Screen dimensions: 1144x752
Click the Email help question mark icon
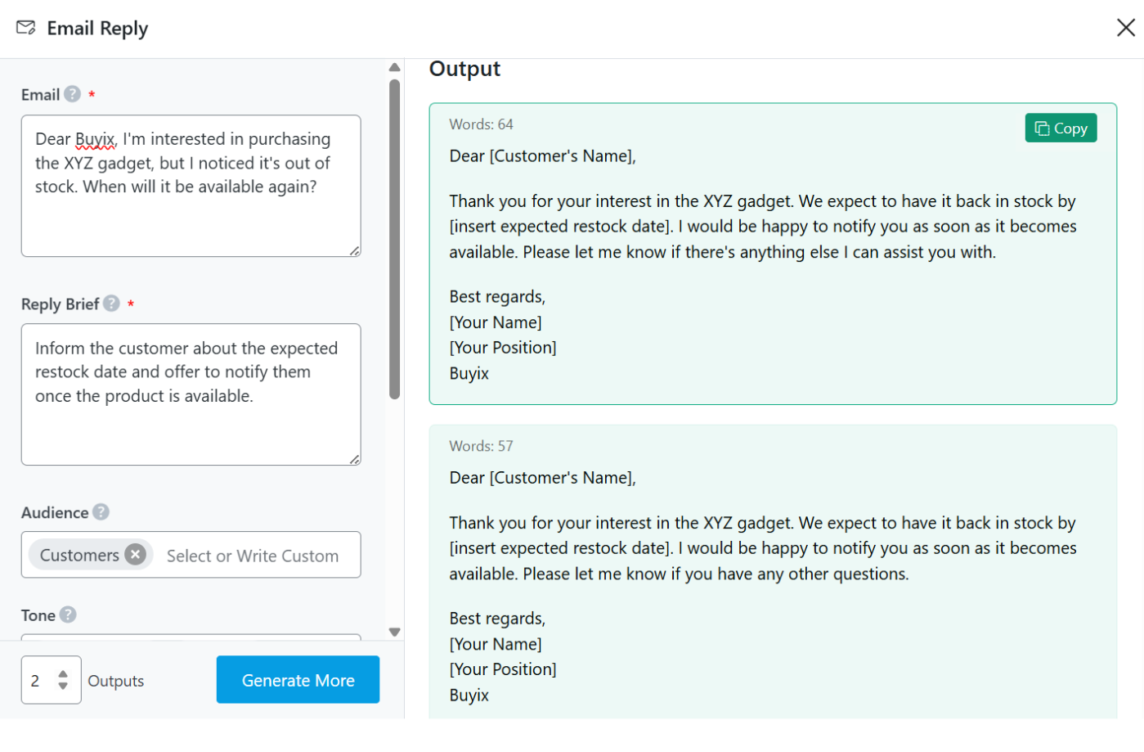73,94
